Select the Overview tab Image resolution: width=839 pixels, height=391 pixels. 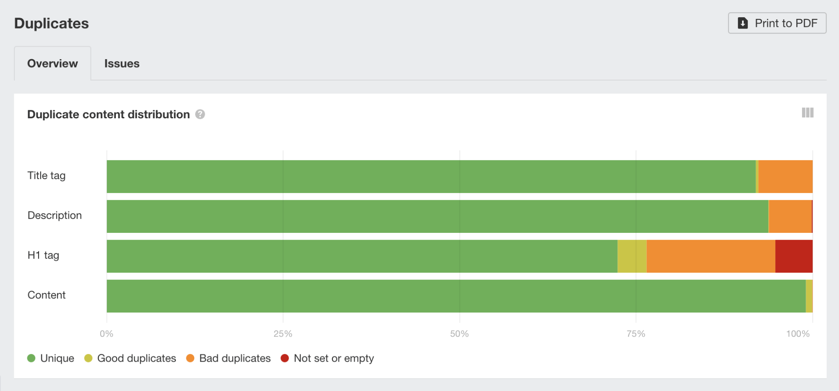tap(52, 63)
